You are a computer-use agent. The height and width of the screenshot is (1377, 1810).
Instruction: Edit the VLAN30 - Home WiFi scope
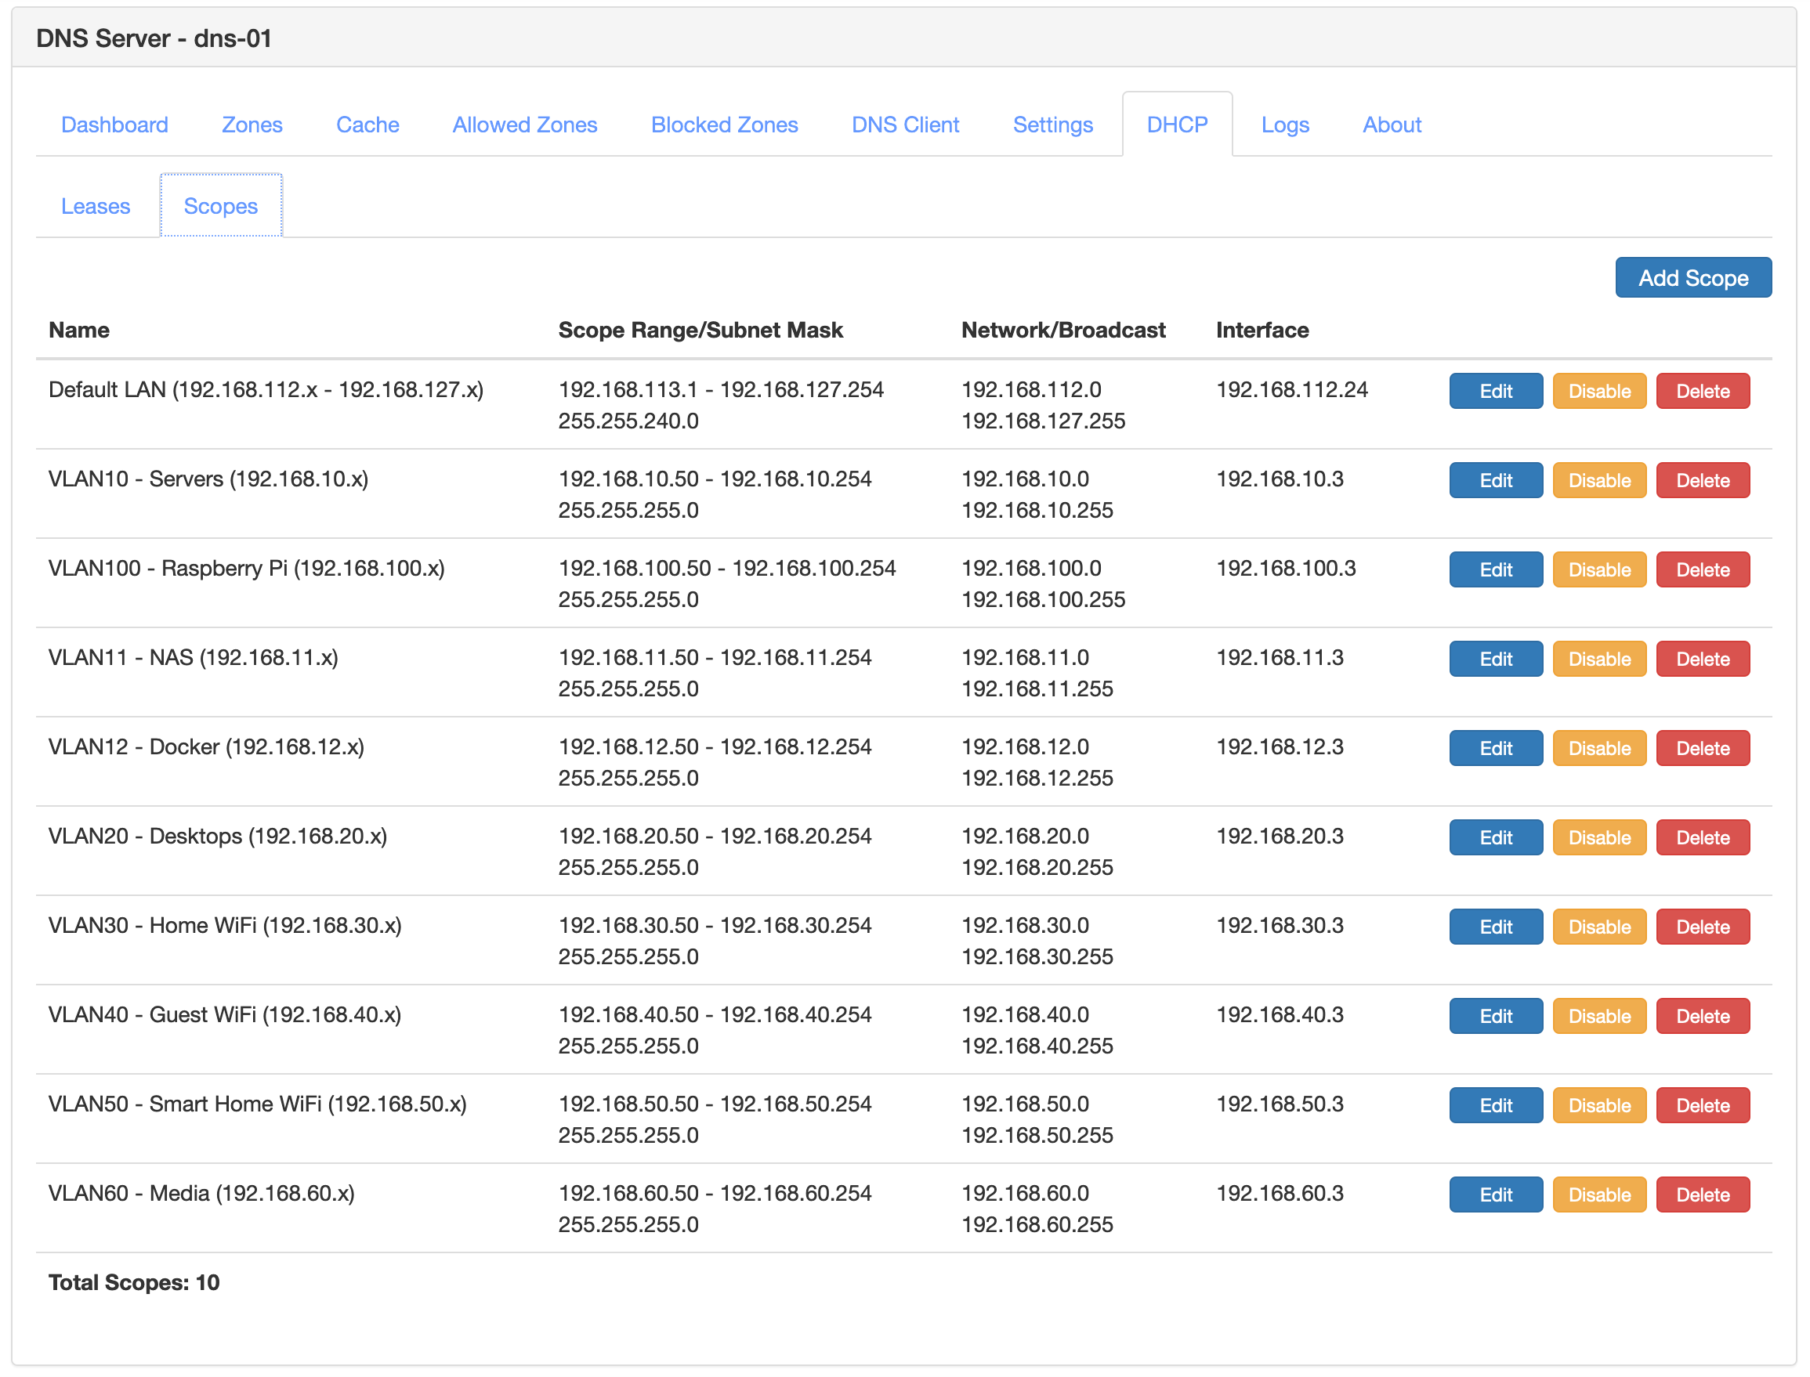[1495, 926]
